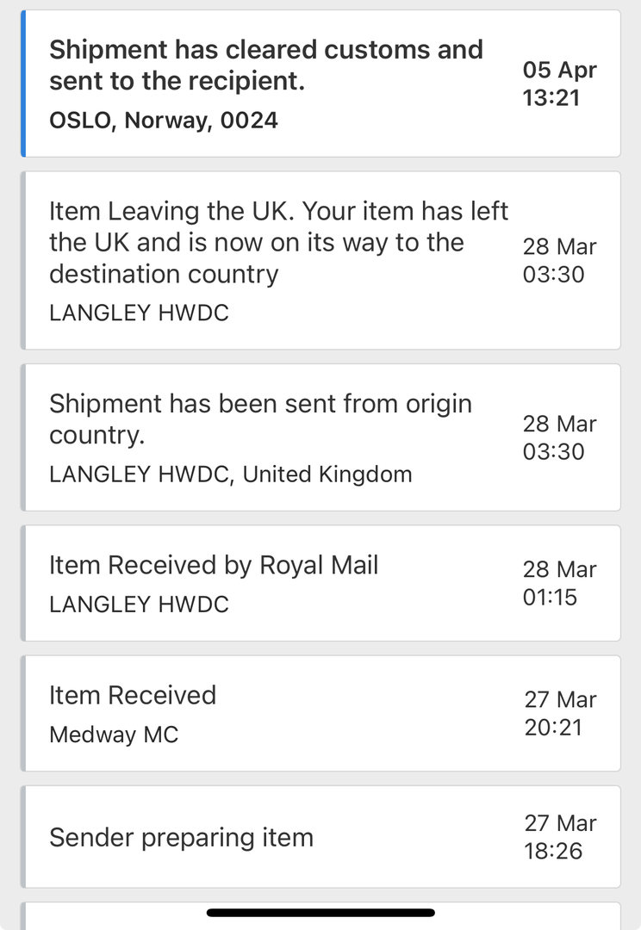Open the 'Sender preparing item' event
Viewport: 641px width, 930px height.
coord(181,837)
